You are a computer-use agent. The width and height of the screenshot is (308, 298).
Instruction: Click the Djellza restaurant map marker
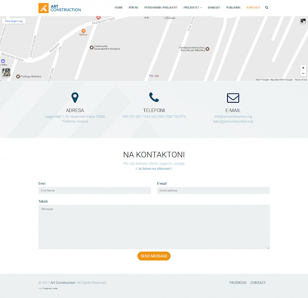(84, 31)
